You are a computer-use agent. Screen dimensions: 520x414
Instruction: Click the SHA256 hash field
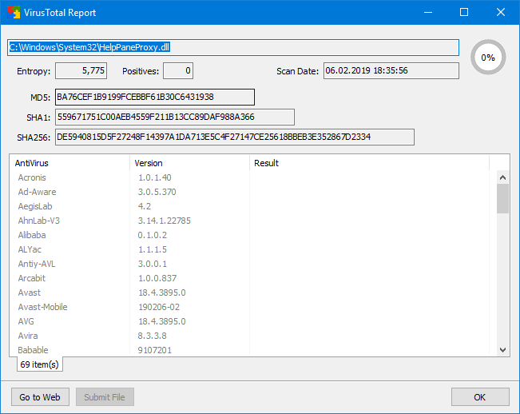[235, 137]
